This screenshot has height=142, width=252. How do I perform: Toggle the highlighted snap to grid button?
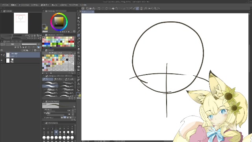pyautogui.click(x=137, y=8)
